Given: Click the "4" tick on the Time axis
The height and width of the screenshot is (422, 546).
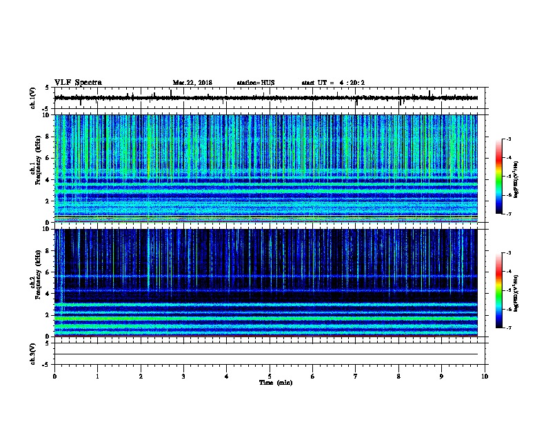Looking at the screenshot, I should click(226, 376).
